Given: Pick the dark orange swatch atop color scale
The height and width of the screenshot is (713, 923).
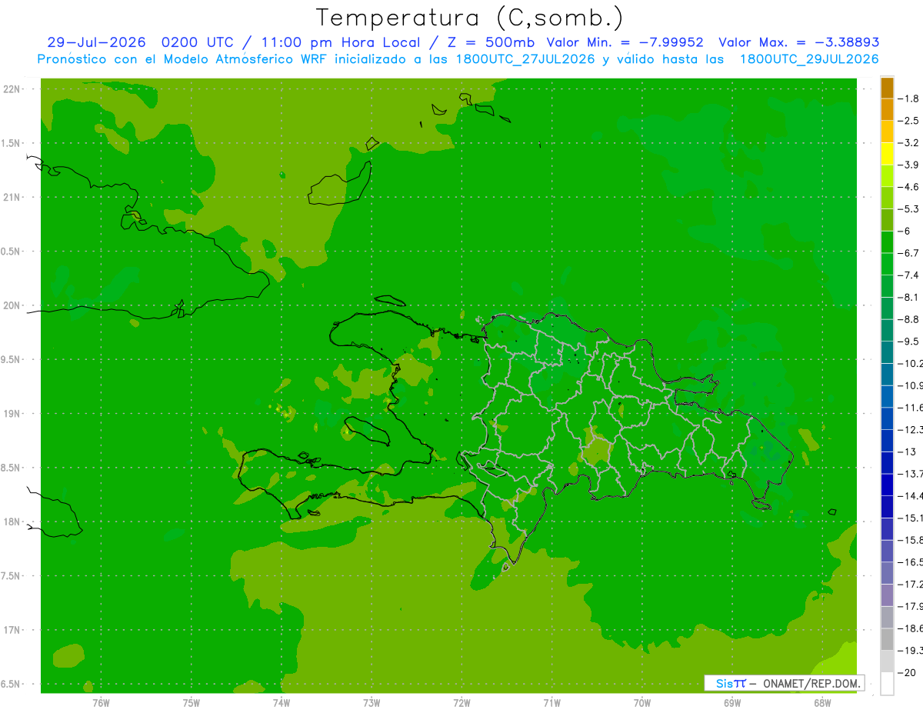Looking at the screenshot, I should (x=887, y=88).
